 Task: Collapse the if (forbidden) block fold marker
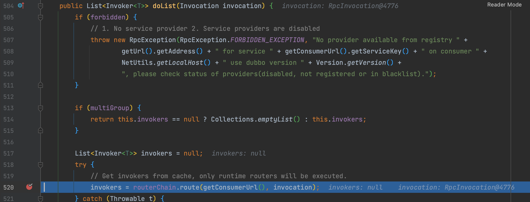tap(41, 17)
